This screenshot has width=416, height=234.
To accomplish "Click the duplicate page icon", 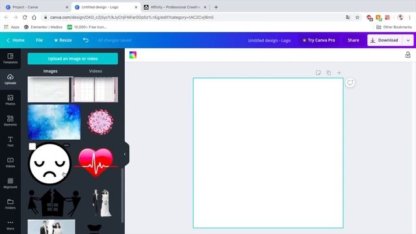I will 329,73.
